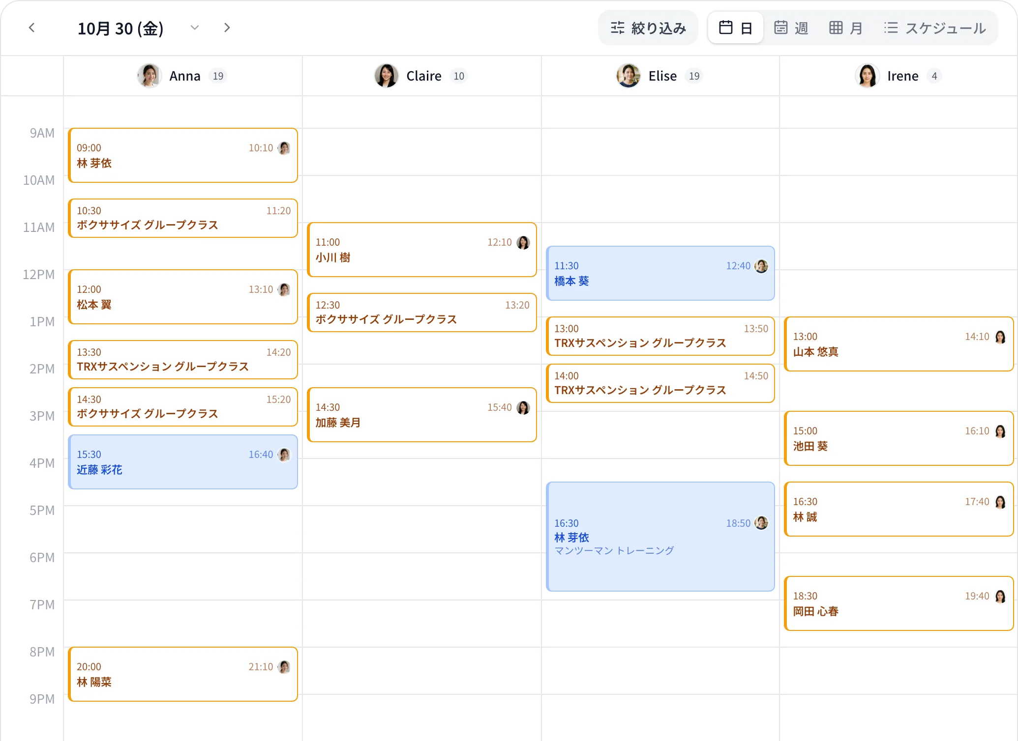Viewport: 1018px width, 741px height.
Task: Open Elise's 13:00 TRXサスペンション class
Action: click(660, 336)
